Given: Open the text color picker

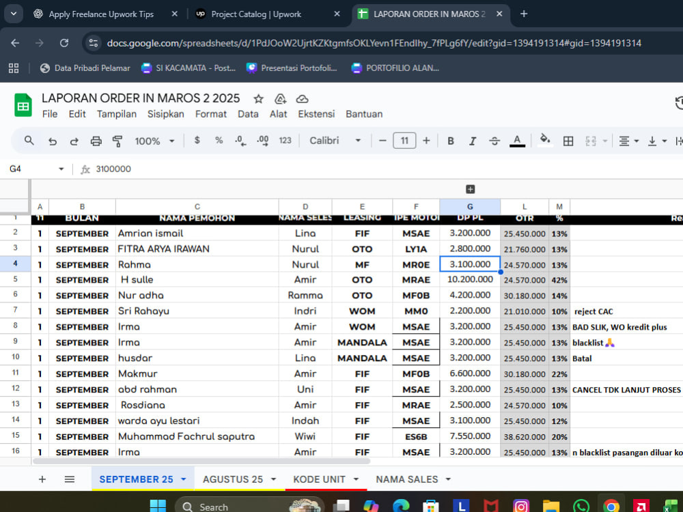Looking at the screenshot, I should (x=517, y=141).
